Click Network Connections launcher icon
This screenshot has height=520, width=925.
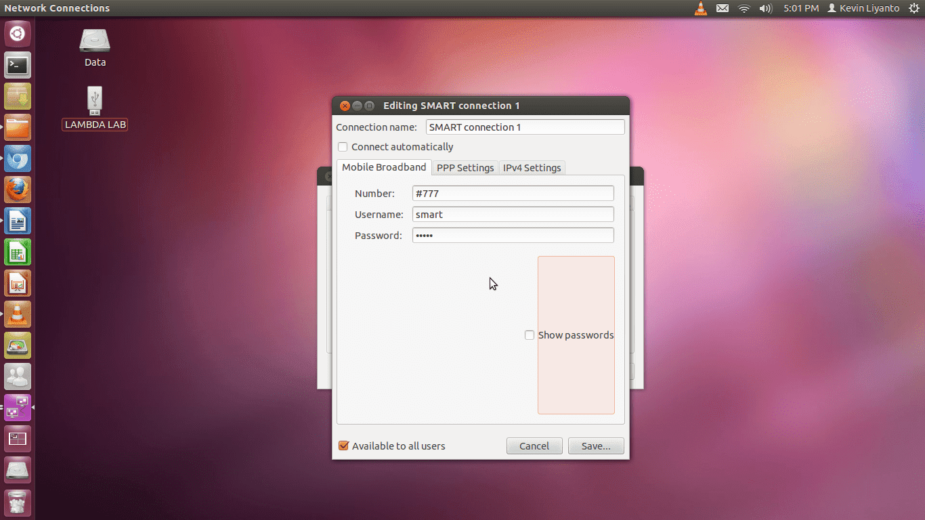18,408
